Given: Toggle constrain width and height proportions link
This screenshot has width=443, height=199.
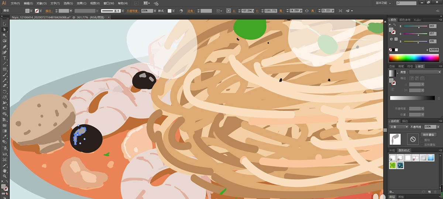Looking at the screenshot, I should click(307, 11).
